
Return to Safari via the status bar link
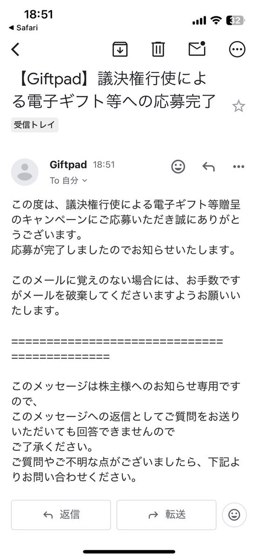tap(23, 28)
